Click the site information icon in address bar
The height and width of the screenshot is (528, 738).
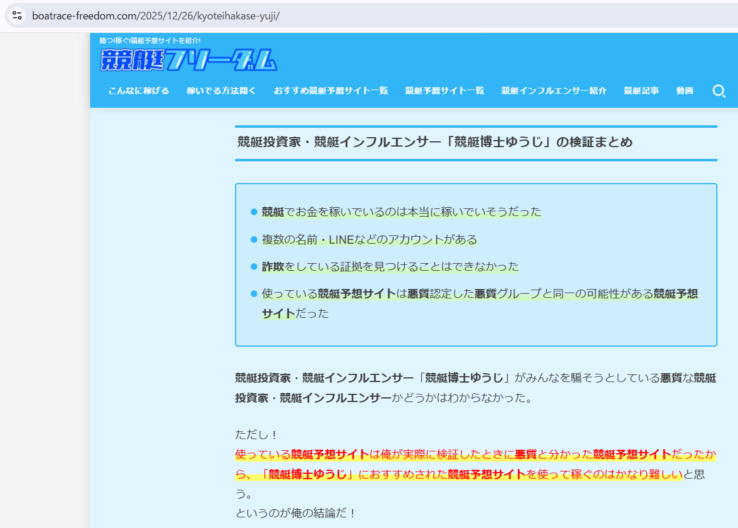coord(17,15)
